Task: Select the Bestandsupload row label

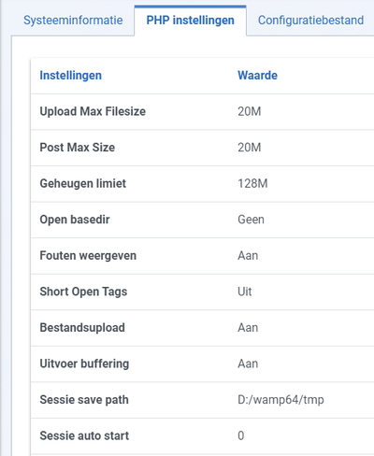Action: [x=82, y=328]
